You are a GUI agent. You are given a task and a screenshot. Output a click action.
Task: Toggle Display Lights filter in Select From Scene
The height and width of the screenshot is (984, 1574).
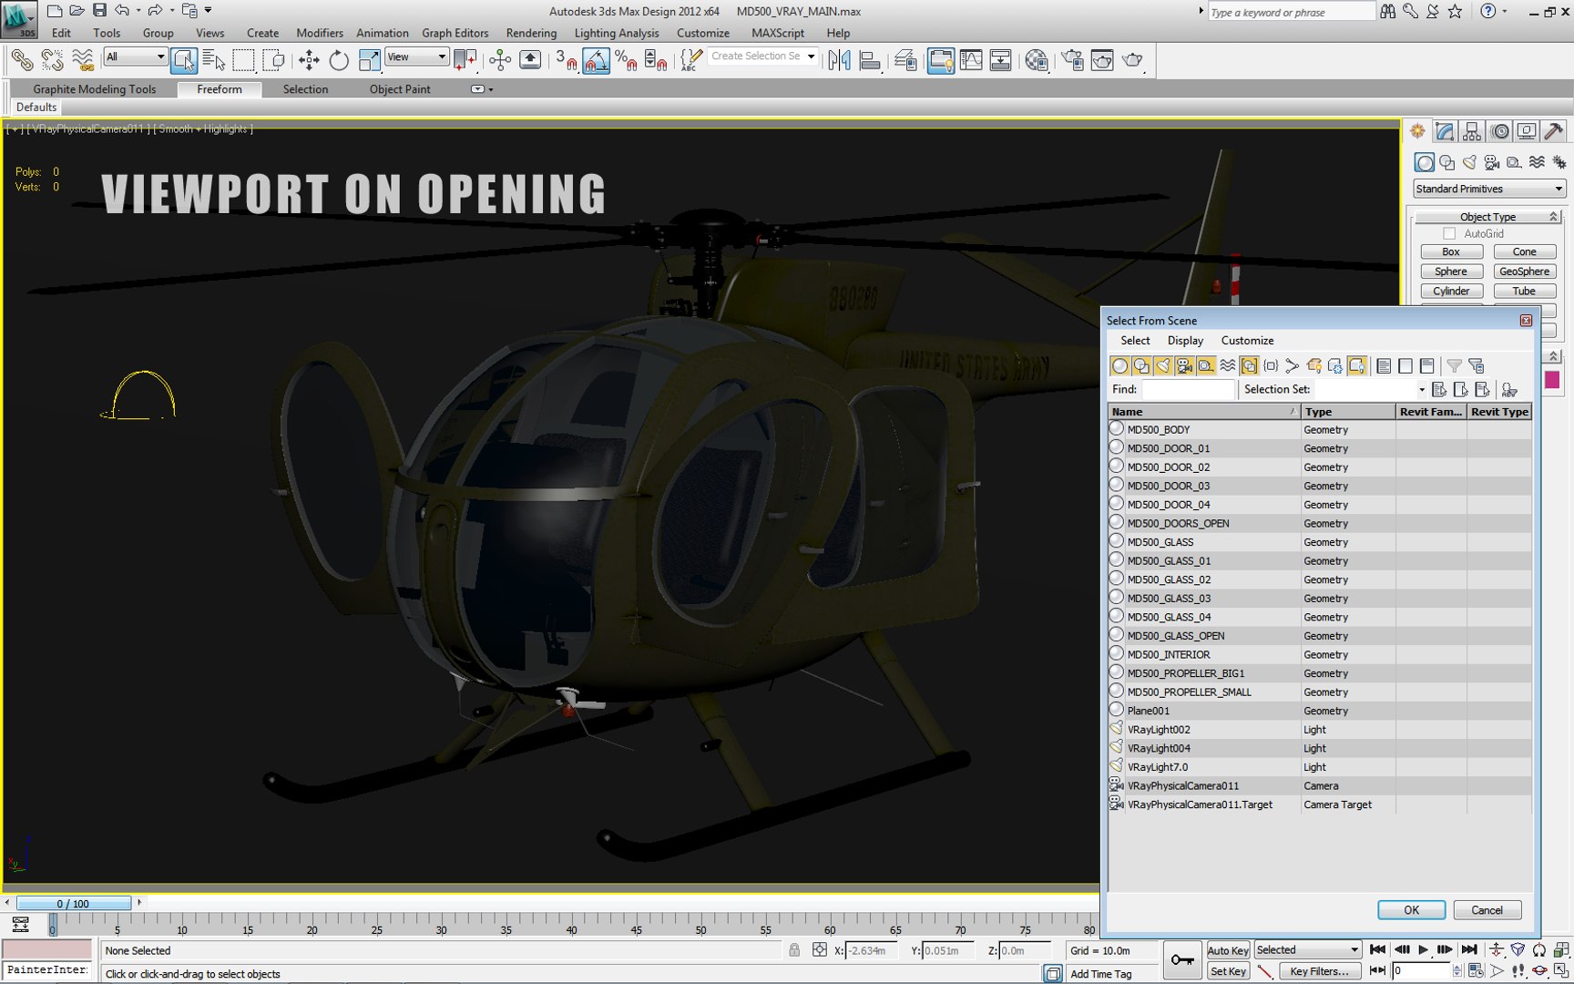click(x=1163, y=365)
